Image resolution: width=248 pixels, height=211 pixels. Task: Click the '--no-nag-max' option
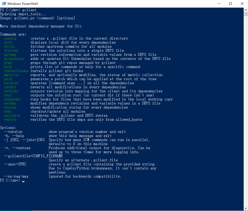pyautogui.click(x=16, y=177)
